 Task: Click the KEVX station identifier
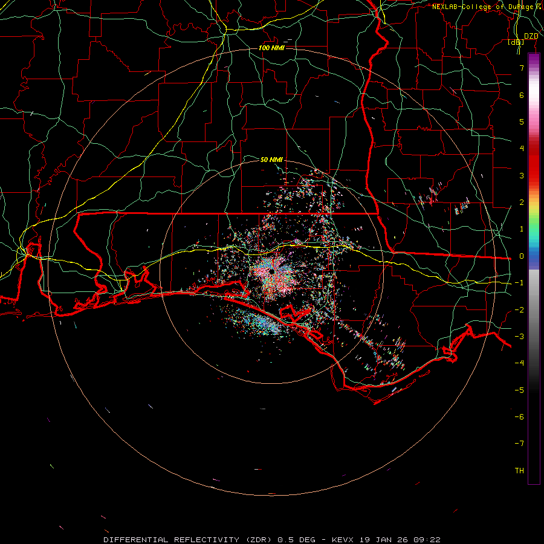344,540
